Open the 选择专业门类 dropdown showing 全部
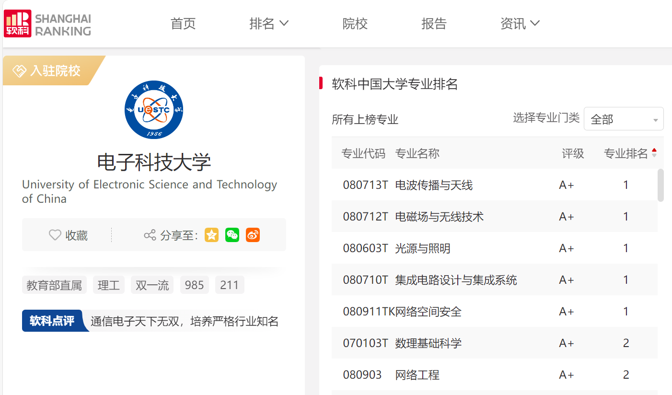Screen dimensions: 672x395 point(624,119)
